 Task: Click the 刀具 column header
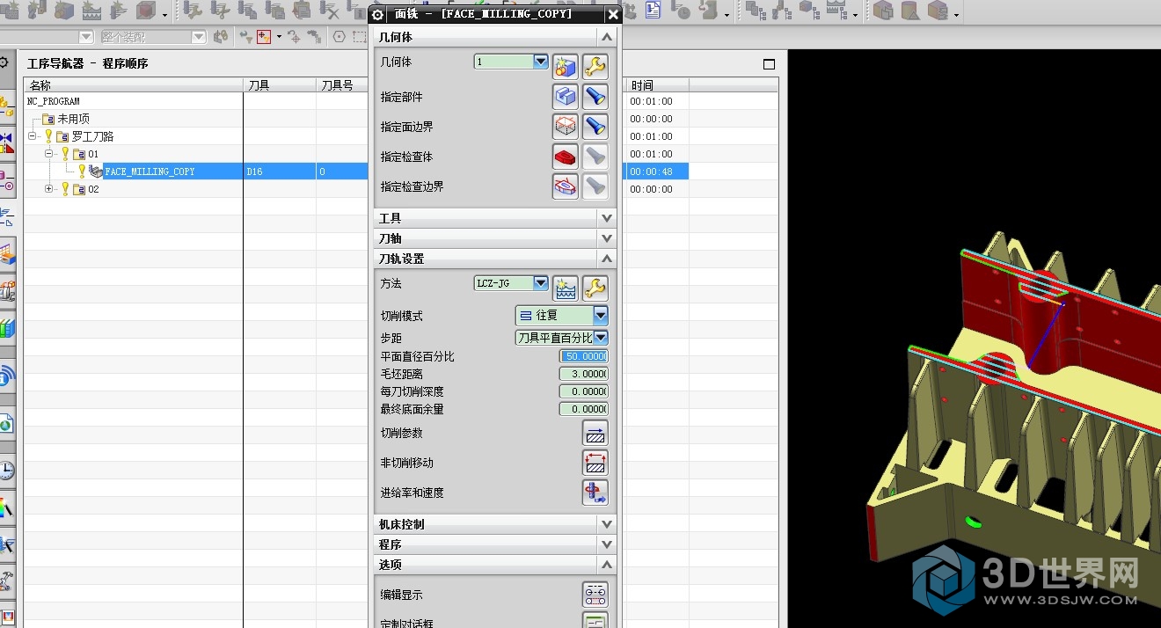point(280,85)
